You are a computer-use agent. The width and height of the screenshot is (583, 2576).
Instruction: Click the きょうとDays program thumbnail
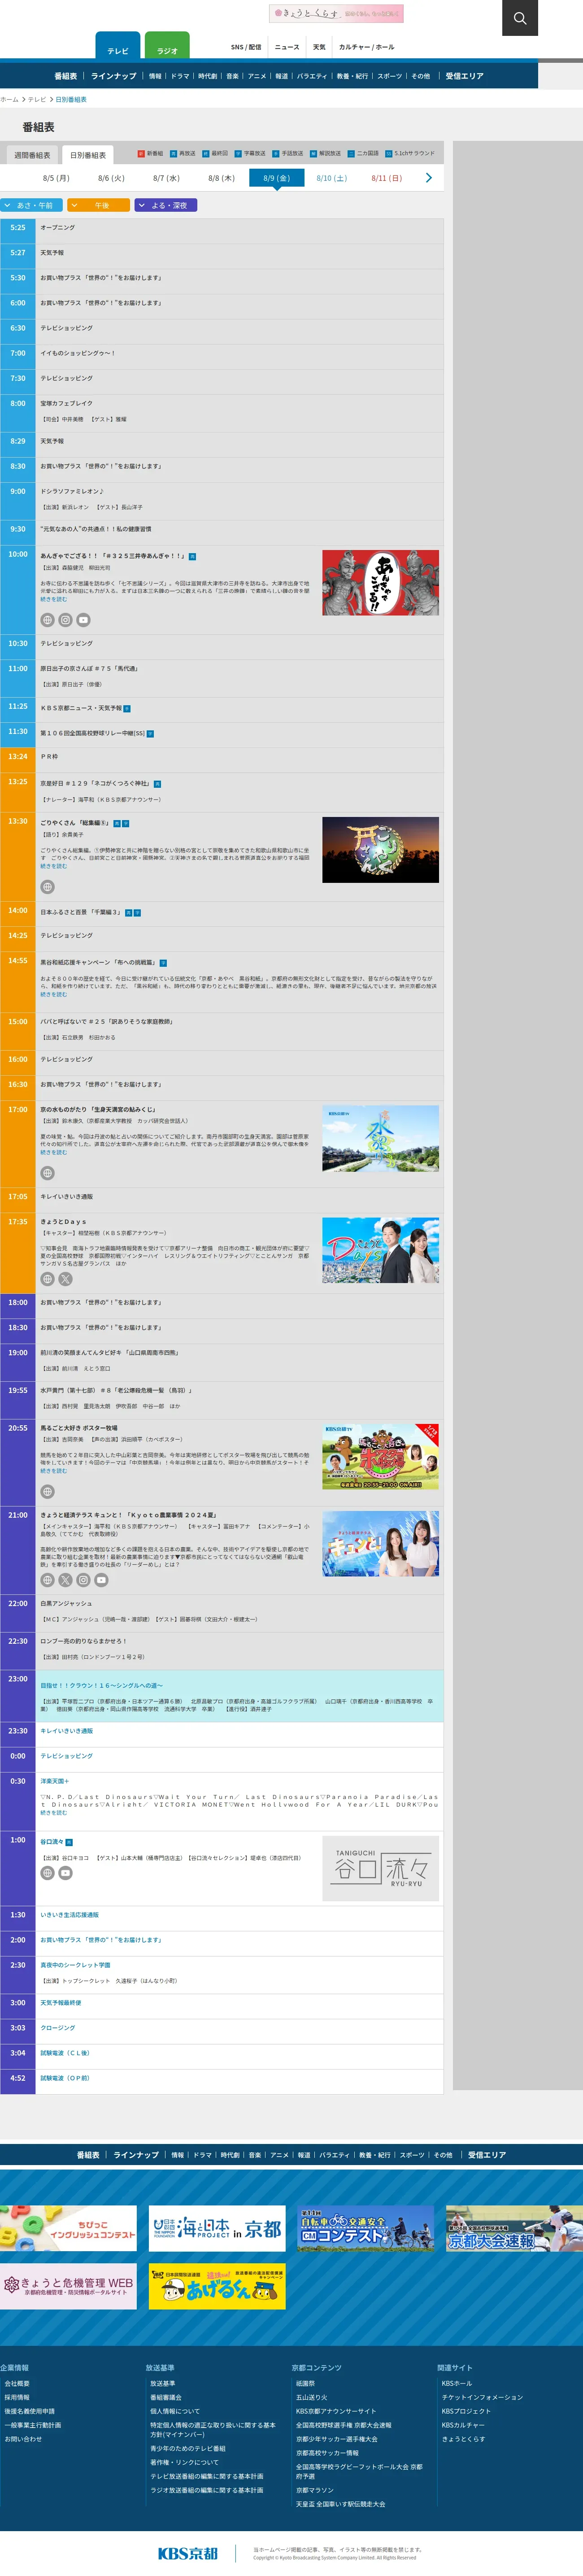(x=380, y=1250)
